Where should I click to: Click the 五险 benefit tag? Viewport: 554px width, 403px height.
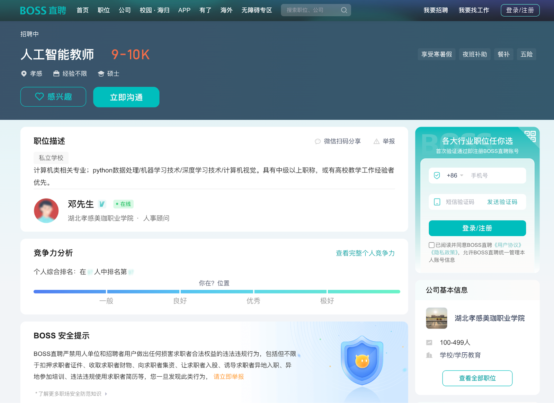[526, 54]
